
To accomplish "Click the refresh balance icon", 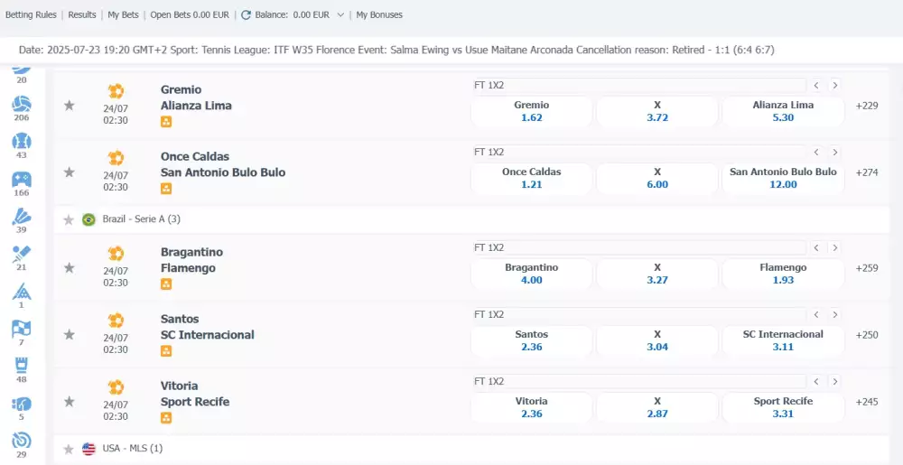I will [x=247, y=15].
